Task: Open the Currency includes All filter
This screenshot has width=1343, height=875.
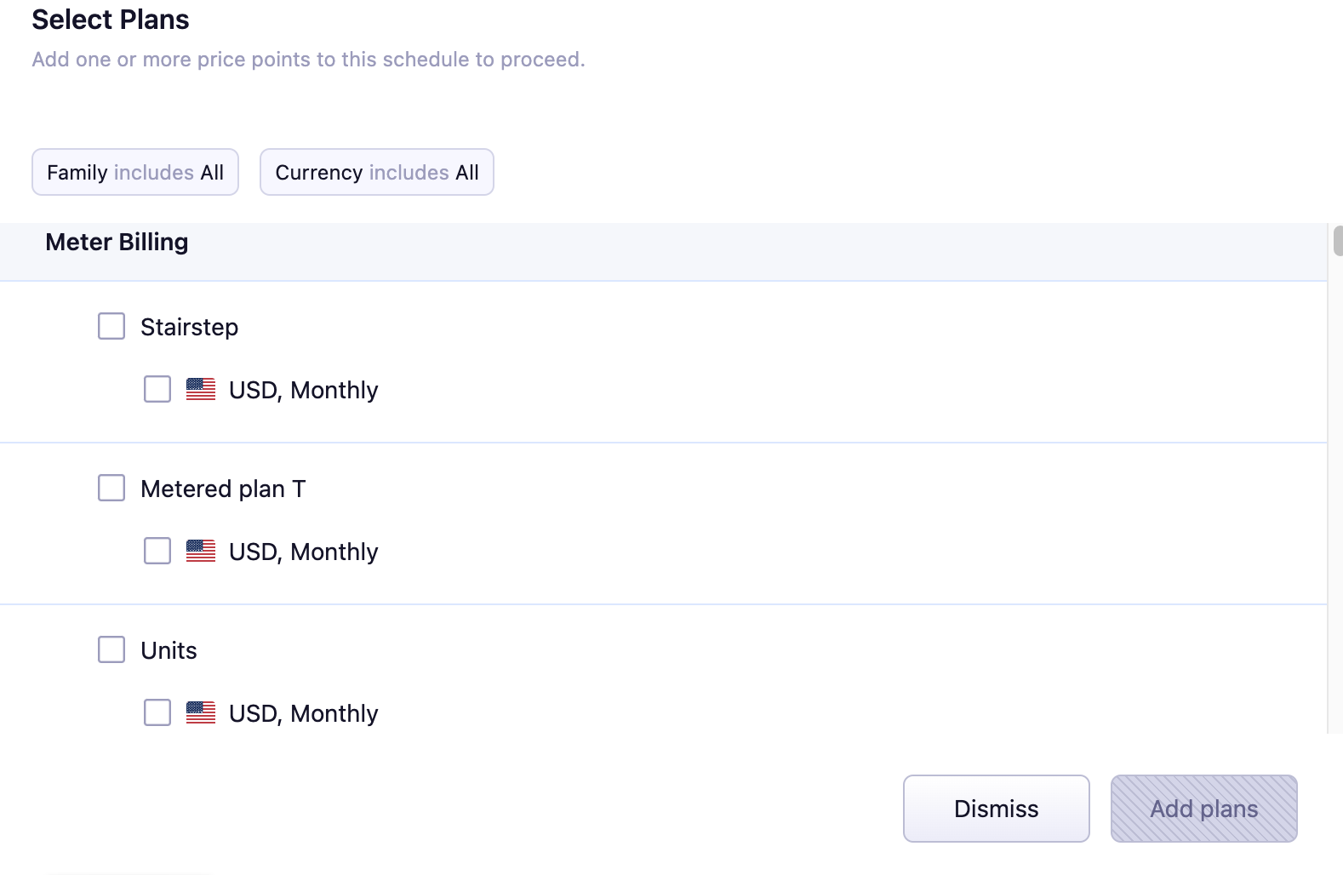Action: (x=377, y=172)
